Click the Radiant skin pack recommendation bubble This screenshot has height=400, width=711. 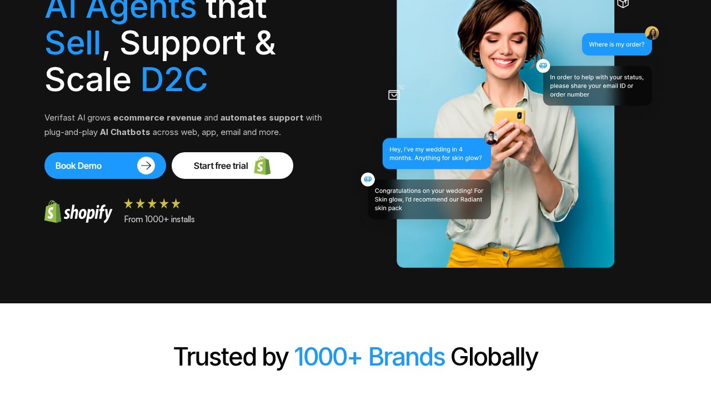[429, 199]
